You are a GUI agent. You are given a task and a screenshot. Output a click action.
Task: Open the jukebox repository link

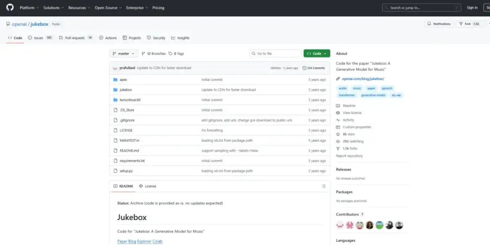click(39, 24)
